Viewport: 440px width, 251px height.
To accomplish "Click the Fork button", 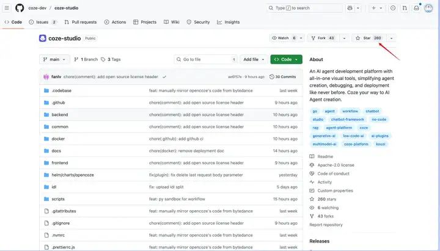I will 323,38.
